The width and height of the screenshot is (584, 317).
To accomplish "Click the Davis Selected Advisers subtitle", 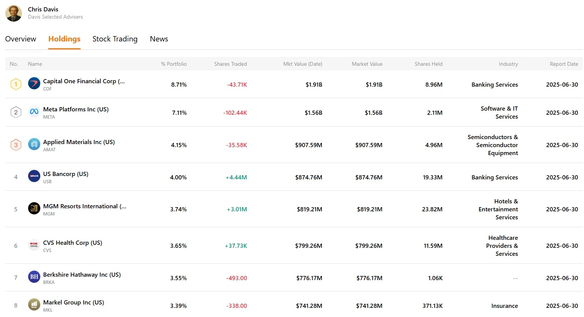I will (x=55, y=17).
